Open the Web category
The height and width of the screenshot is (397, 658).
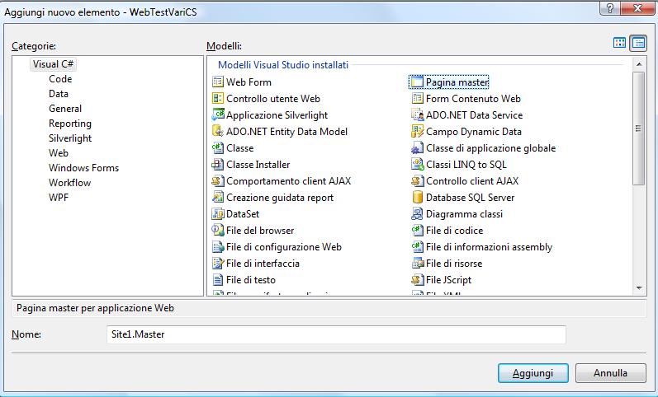pos(59,153)
